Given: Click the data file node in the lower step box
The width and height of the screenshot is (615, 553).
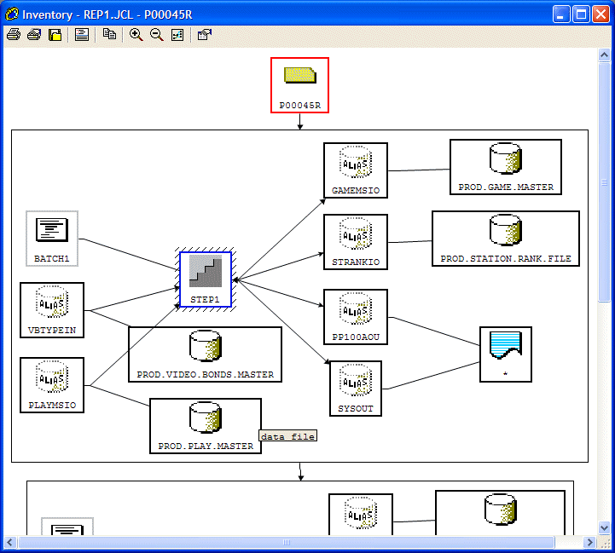Looking at the screenshot, I should coord(501,513).
